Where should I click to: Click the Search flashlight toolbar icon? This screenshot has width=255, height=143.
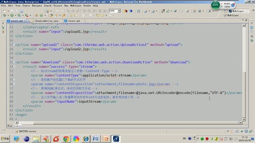point(56,15)
